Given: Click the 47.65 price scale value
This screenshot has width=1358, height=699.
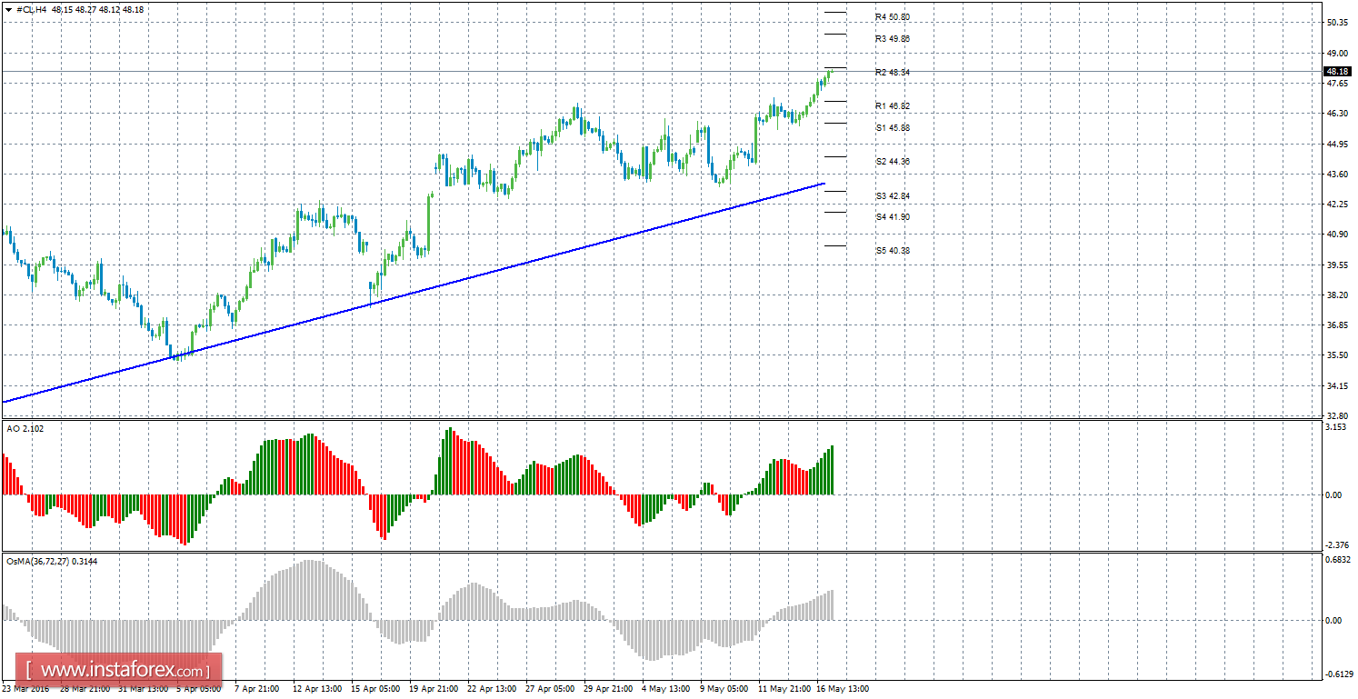Looking at the screenshot, I should click(x=1336, y=84).
